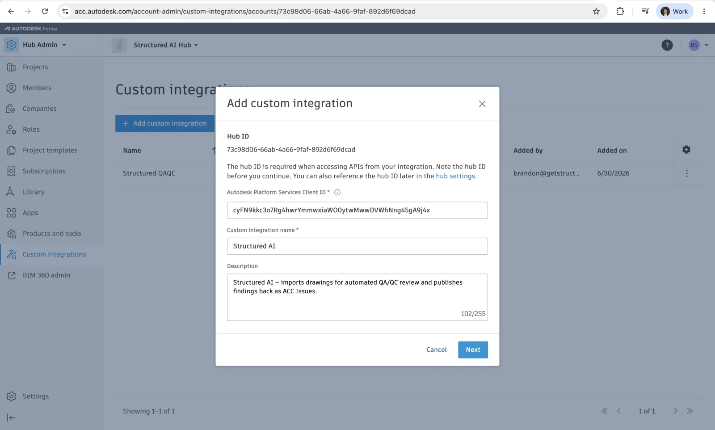
Task: Select Roles in the sidebar
Action: 31,130
